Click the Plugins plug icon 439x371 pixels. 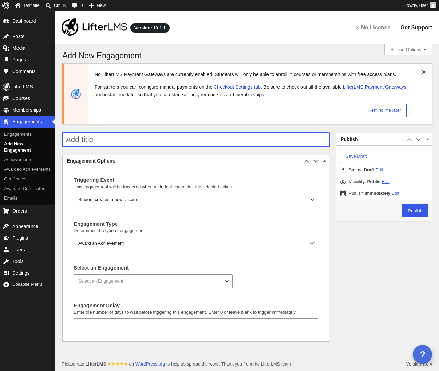click(x=6, y=238)
